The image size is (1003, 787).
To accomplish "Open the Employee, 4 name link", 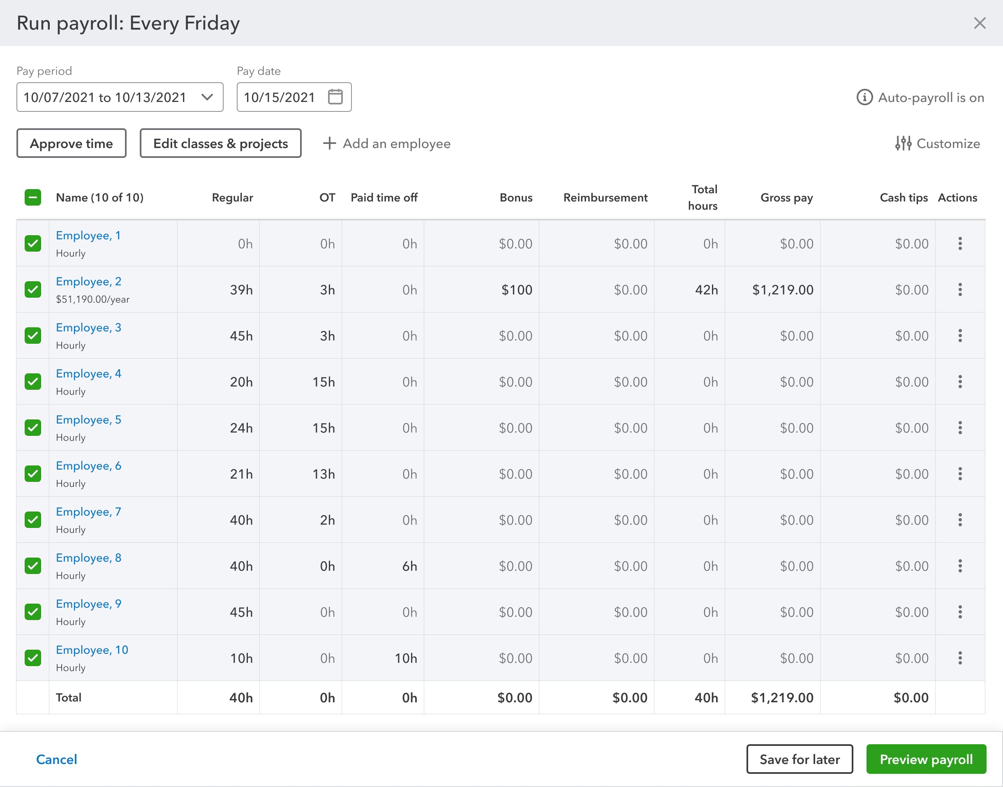I will pyautogui.click(x=88, y=374).
